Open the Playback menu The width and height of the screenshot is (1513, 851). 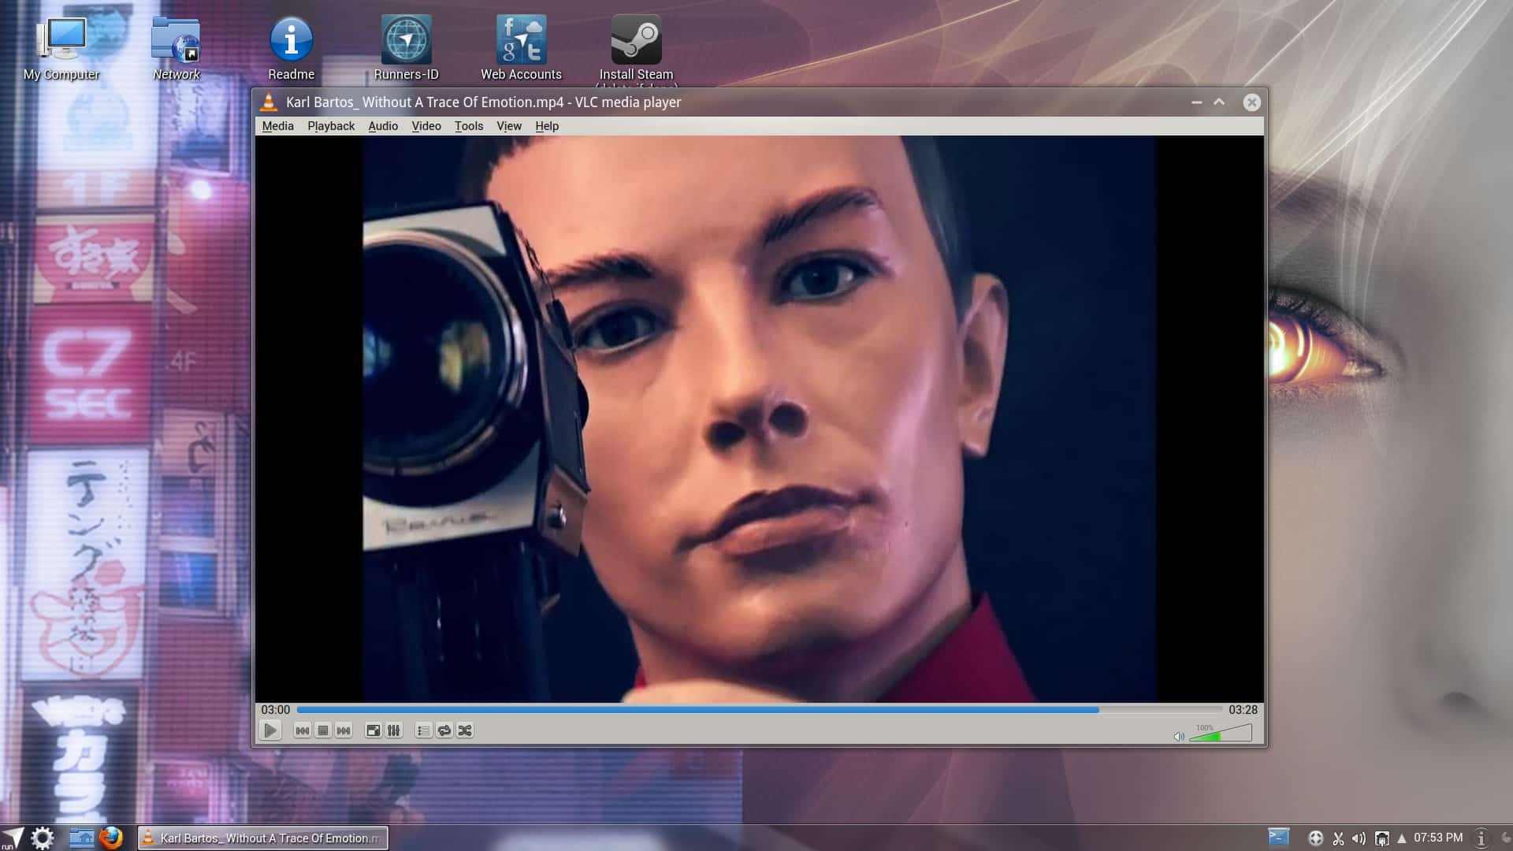(x=331, y=126)
